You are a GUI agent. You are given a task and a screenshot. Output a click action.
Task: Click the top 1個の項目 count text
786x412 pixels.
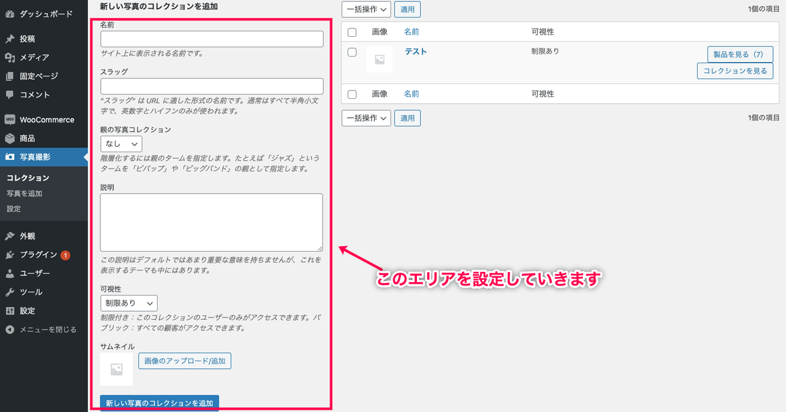[764, 9]
